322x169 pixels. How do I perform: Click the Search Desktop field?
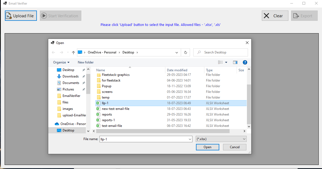pyautogui.click(x=221, y=52)
